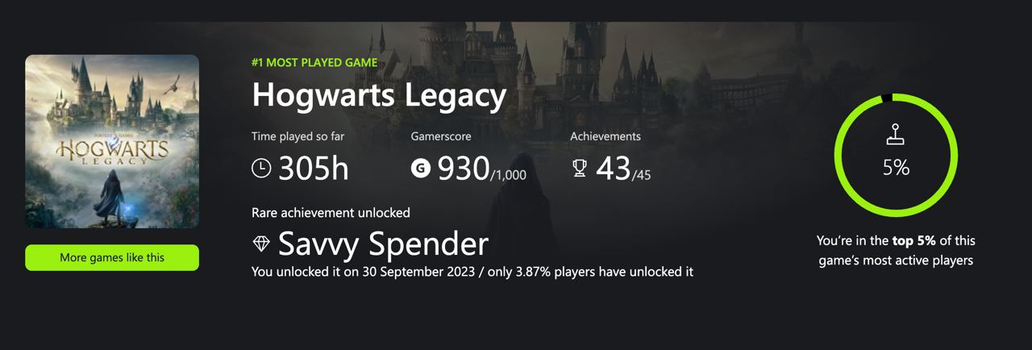Viewport: 1032px width, 350px height.
Task: Click the Gamerscore G icon
Action: (420, 168)
